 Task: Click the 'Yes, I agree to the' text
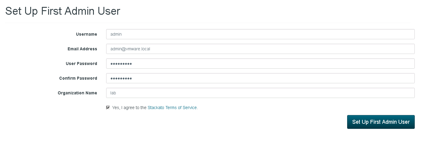[129, 108]
